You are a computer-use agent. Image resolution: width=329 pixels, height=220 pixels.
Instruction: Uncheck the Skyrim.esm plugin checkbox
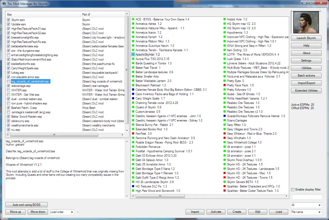tap(9, 20)
